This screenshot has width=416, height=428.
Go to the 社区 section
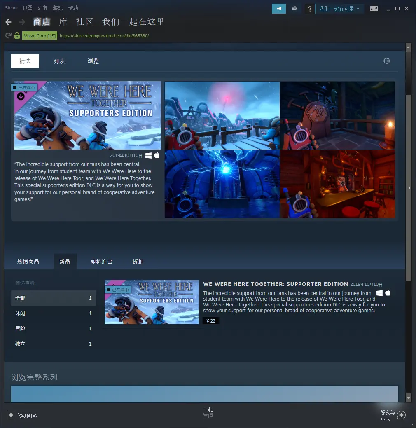click(x=84, y=22)
